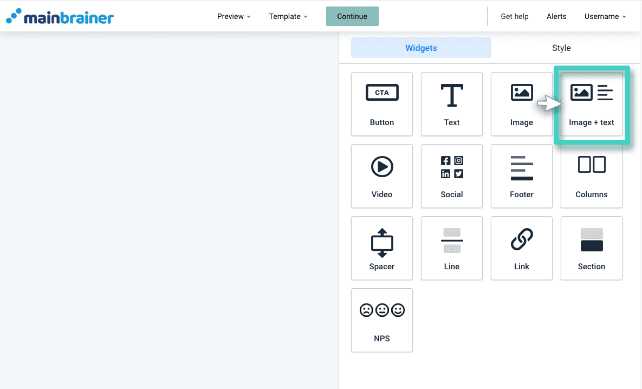Choose the Image widget

point(521,104)
